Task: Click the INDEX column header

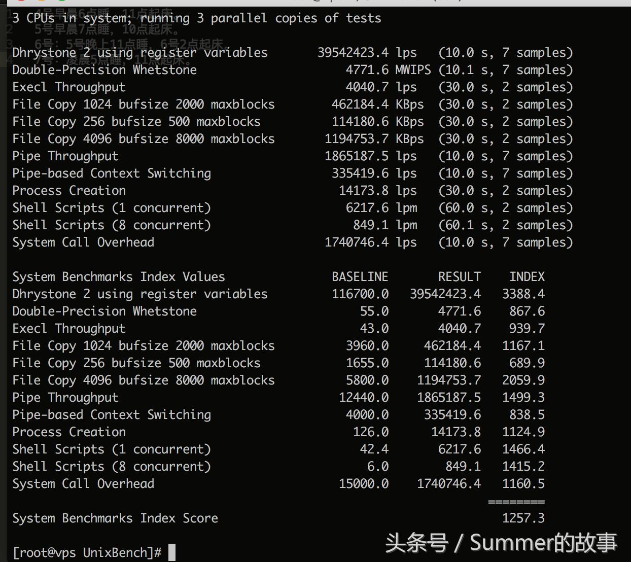Action: tap(527, 276)
